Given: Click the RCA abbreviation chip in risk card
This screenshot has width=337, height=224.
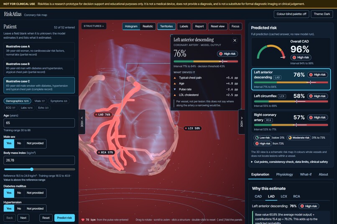Looking at the screenshot, I should [x=269, y=120].
